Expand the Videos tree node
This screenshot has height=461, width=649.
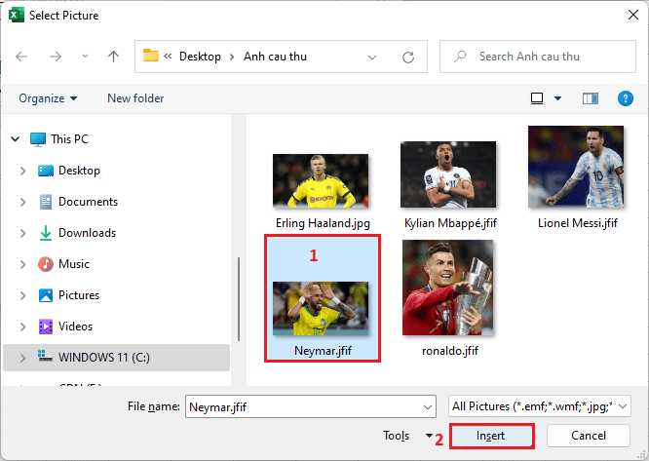(22, 327)
